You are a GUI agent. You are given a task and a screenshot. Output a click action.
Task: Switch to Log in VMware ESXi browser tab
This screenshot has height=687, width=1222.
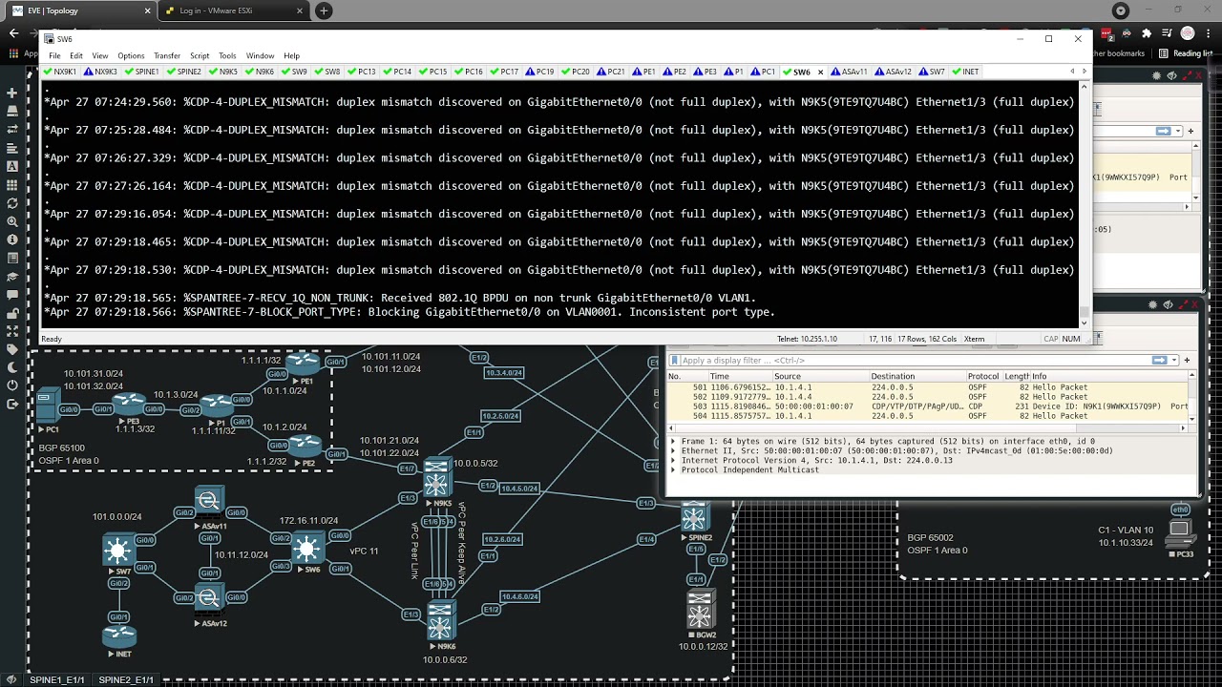pos(233,10)
